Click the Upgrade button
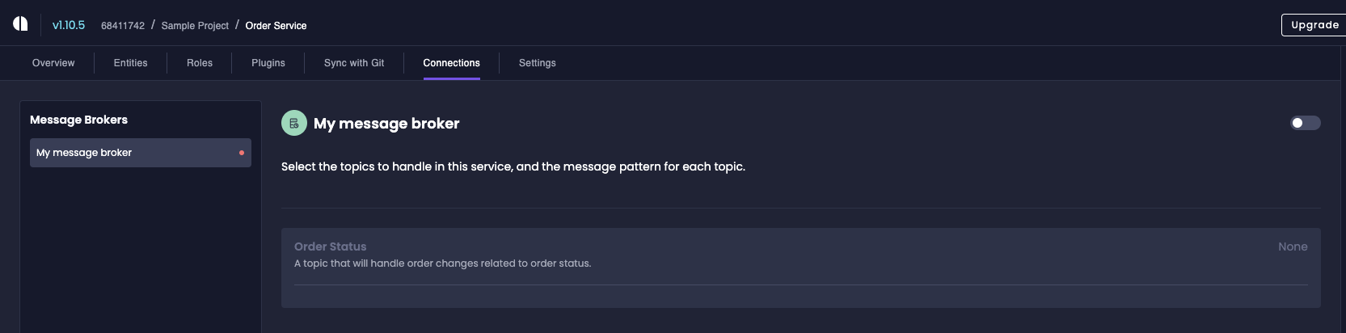 coord(1314,25)
